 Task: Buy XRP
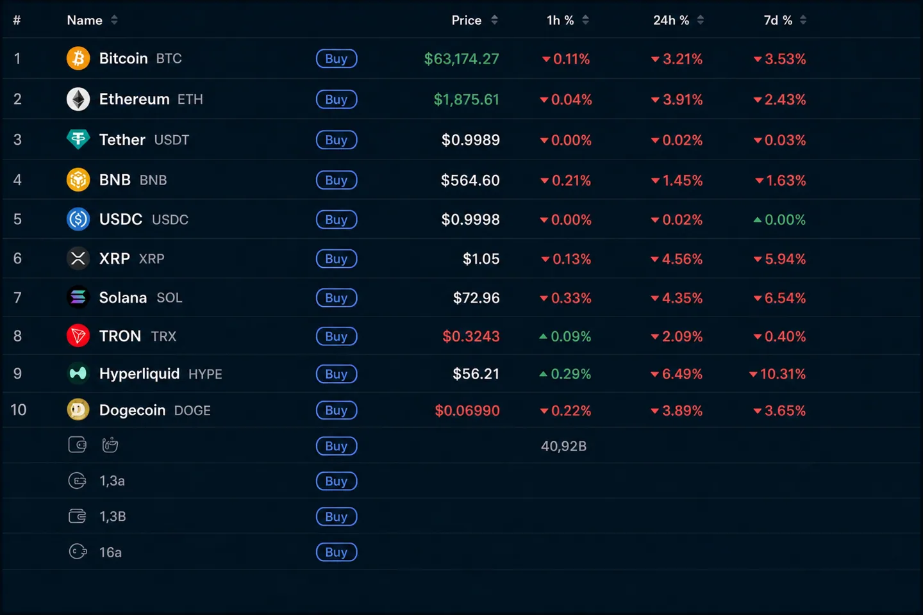click(x=337, y=258)
